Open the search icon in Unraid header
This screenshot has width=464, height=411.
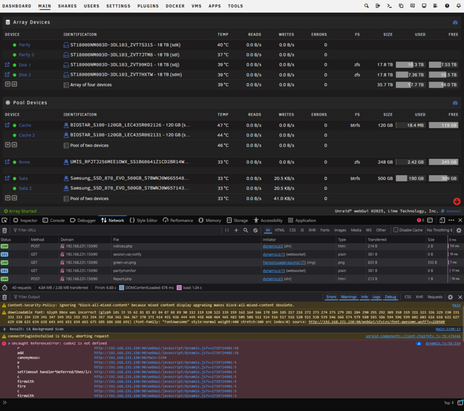pyautogui.click(x=366, y=5)
